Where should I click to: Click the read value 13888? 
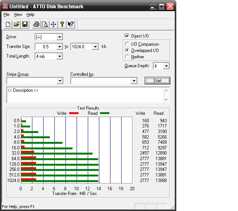coord(161,181)
